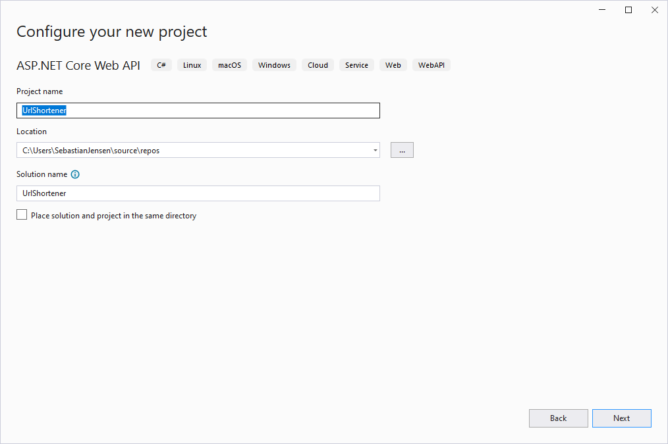Screen dimensions: 668x444
Task: Click the Web tag label
Action: (x=393, y=65)
